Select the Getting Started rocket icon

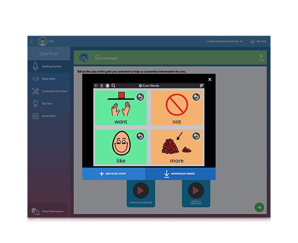tap(35, 66)
